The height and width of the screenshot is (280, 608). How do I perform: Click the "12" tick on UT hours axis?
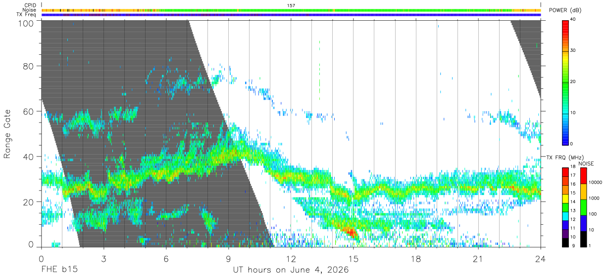tap(291, 258)
